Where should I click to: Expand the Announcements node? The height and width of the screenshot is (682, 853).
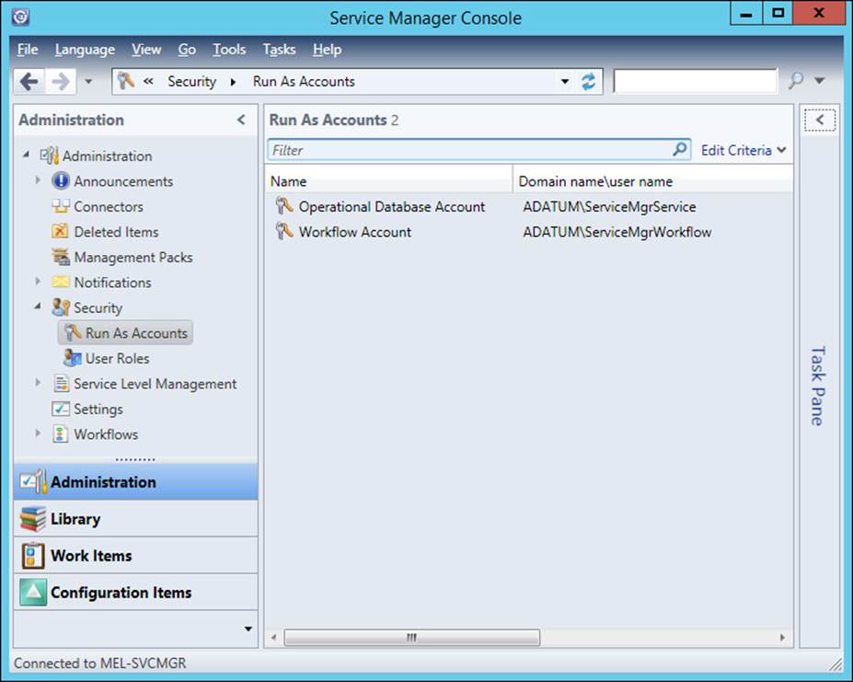point(38,180)
